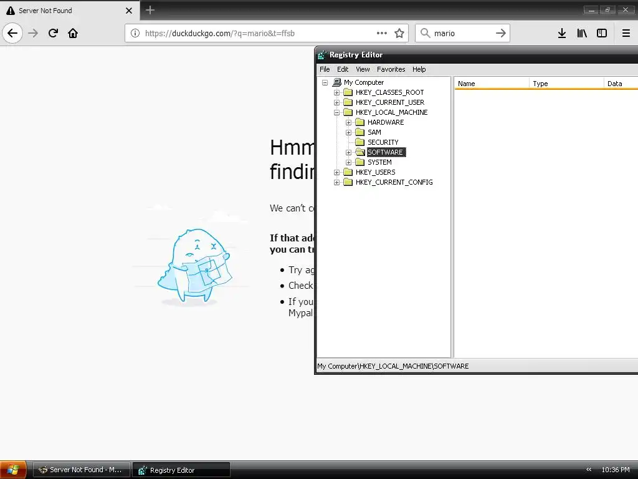Click the forward navigation arrow

pyautogui.click(x=33, y=33)
